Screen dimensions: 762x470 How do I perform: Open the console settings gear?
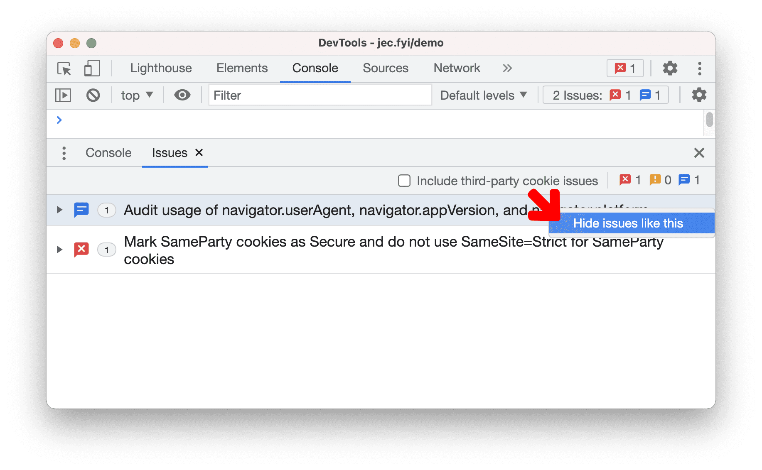coord(699,95)
